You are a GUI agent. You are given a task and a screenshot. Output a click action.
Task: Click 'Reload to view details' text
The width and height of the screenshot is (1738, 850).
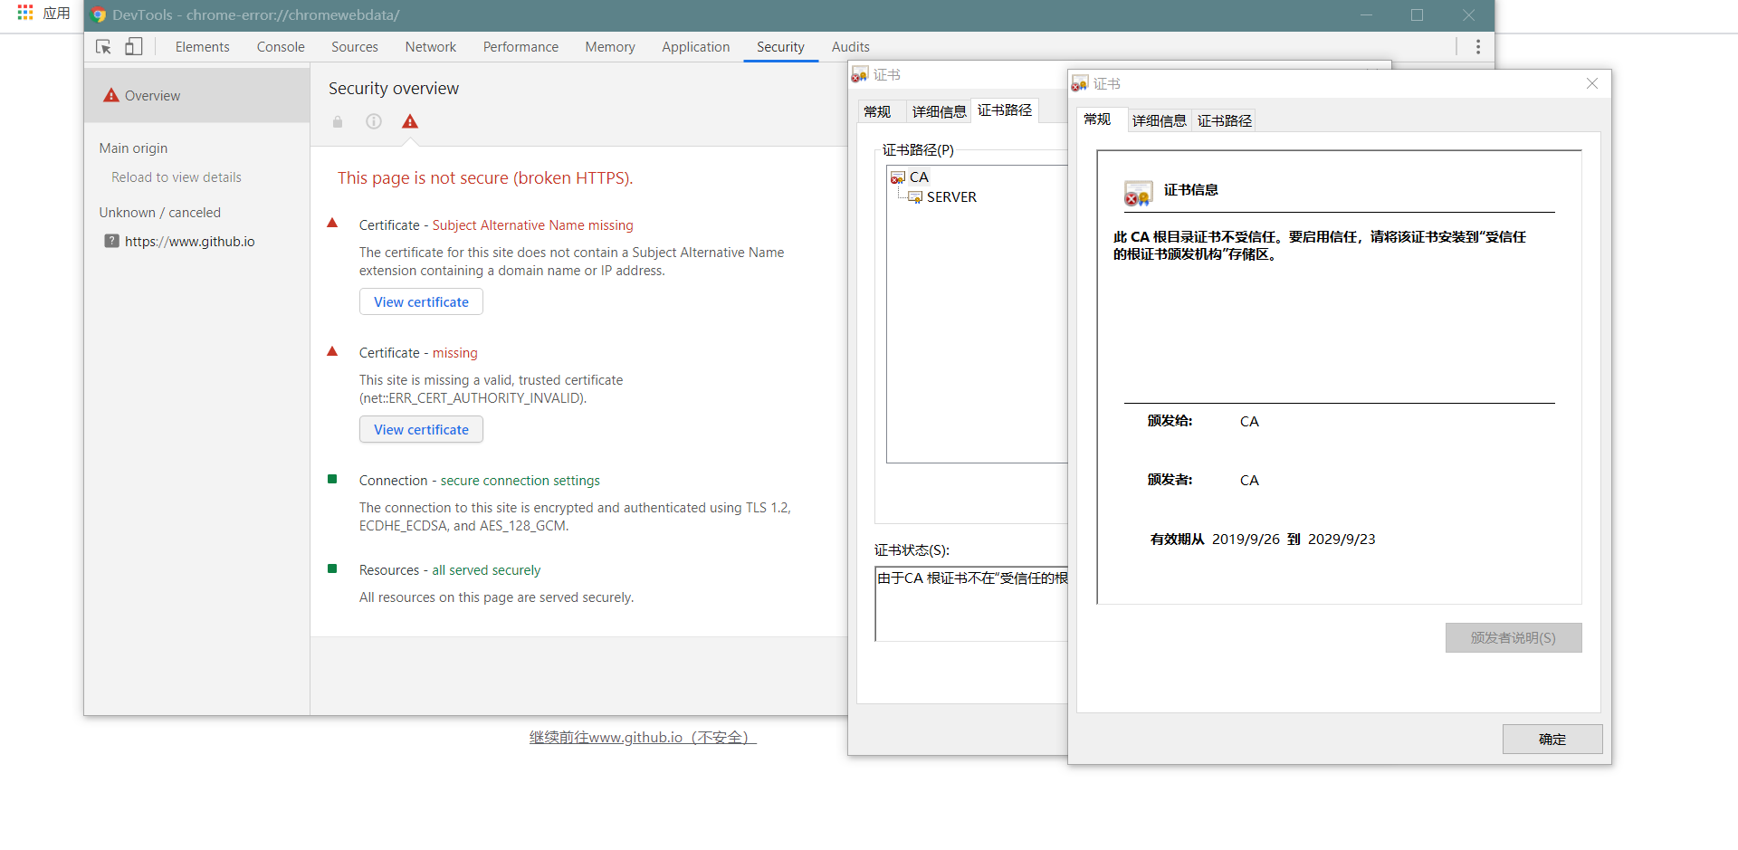coord(177,177)
